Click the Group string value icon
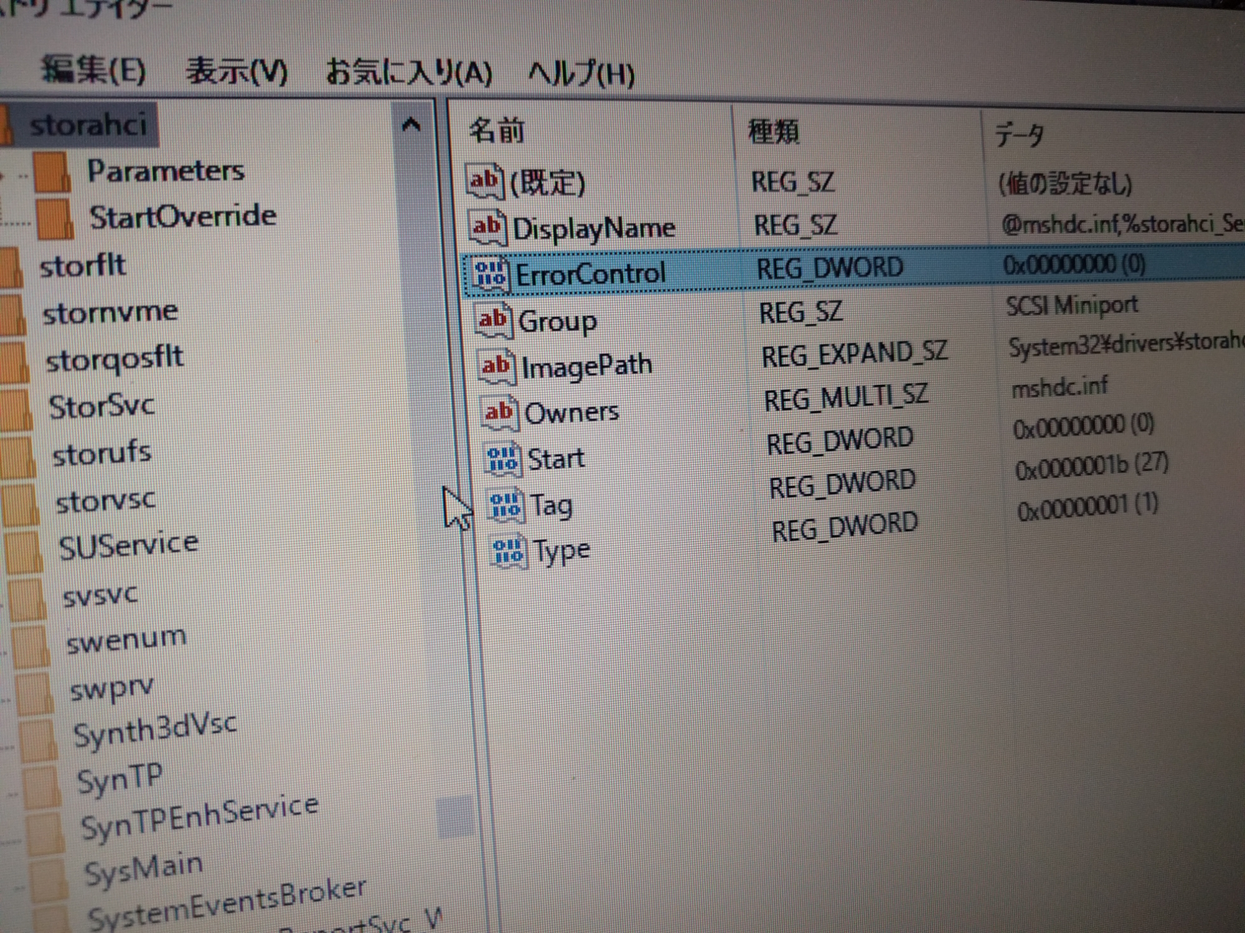 click(x=492, y=320)
